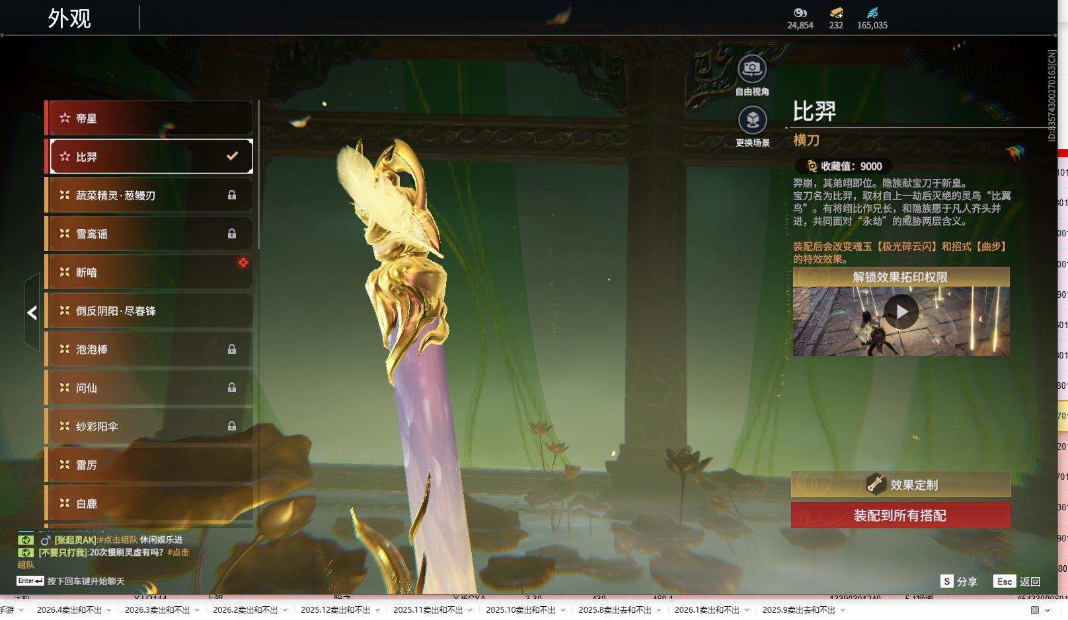
Task: Click the silver coin currency icon above 24,854
Action: pos(800,13)
